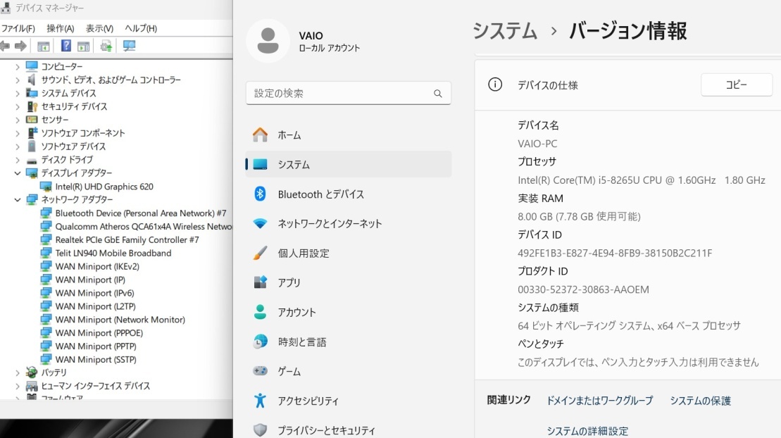Click the device ID value text
This screenshot has width=781, height=438.
click(615, 253)
